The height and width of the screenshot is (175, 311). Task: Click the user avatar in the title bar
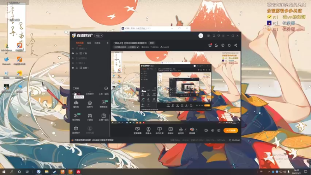point(201,36)
